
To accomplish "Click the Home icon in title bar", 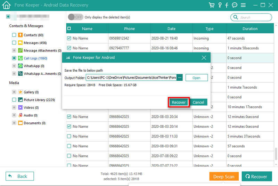I will (x=6, y=5).
